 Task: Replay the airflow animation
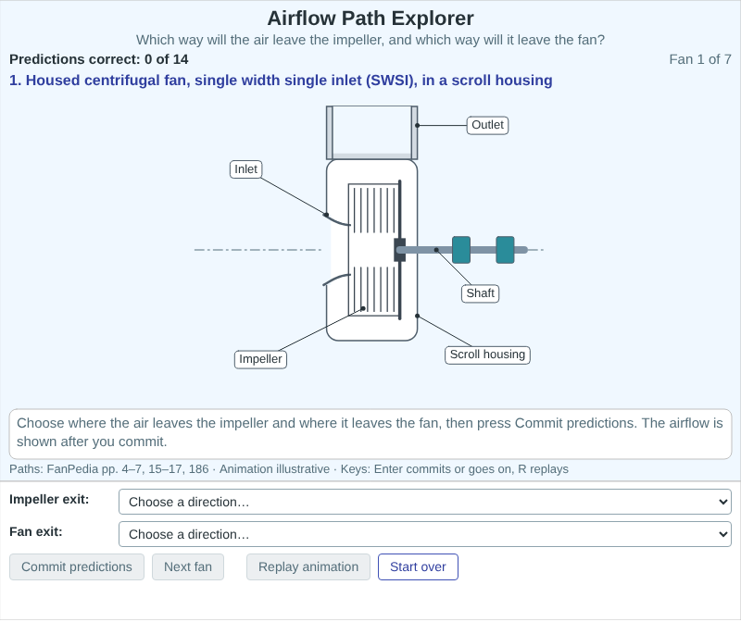[x=308, y=566]
